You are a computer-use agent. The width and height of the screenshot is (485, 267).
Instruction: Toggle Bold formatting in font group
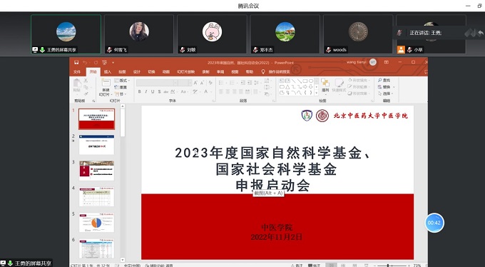click(x=140, y=91)
